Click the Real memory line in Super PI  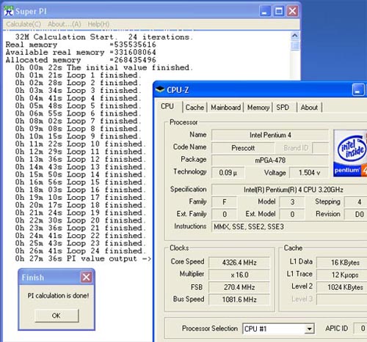point(81,45)
